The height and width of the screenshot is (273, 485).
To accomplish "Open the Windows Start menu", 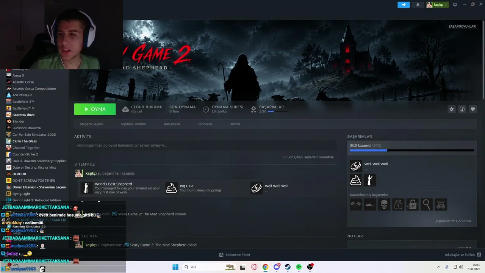I will [175, 267].
